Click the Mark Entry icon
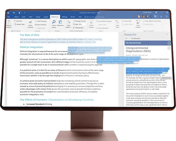176x141 pixels. [x=117, y=24]
